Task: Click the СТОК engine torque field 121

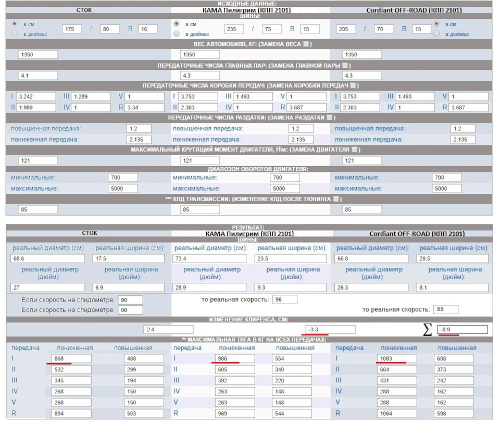Action: [x=38, y=160]
